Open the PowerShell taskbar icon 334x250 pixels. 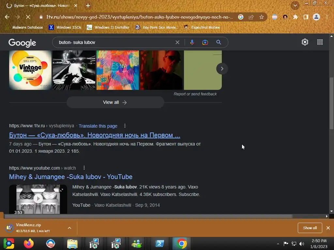click(x=160, y=243)
